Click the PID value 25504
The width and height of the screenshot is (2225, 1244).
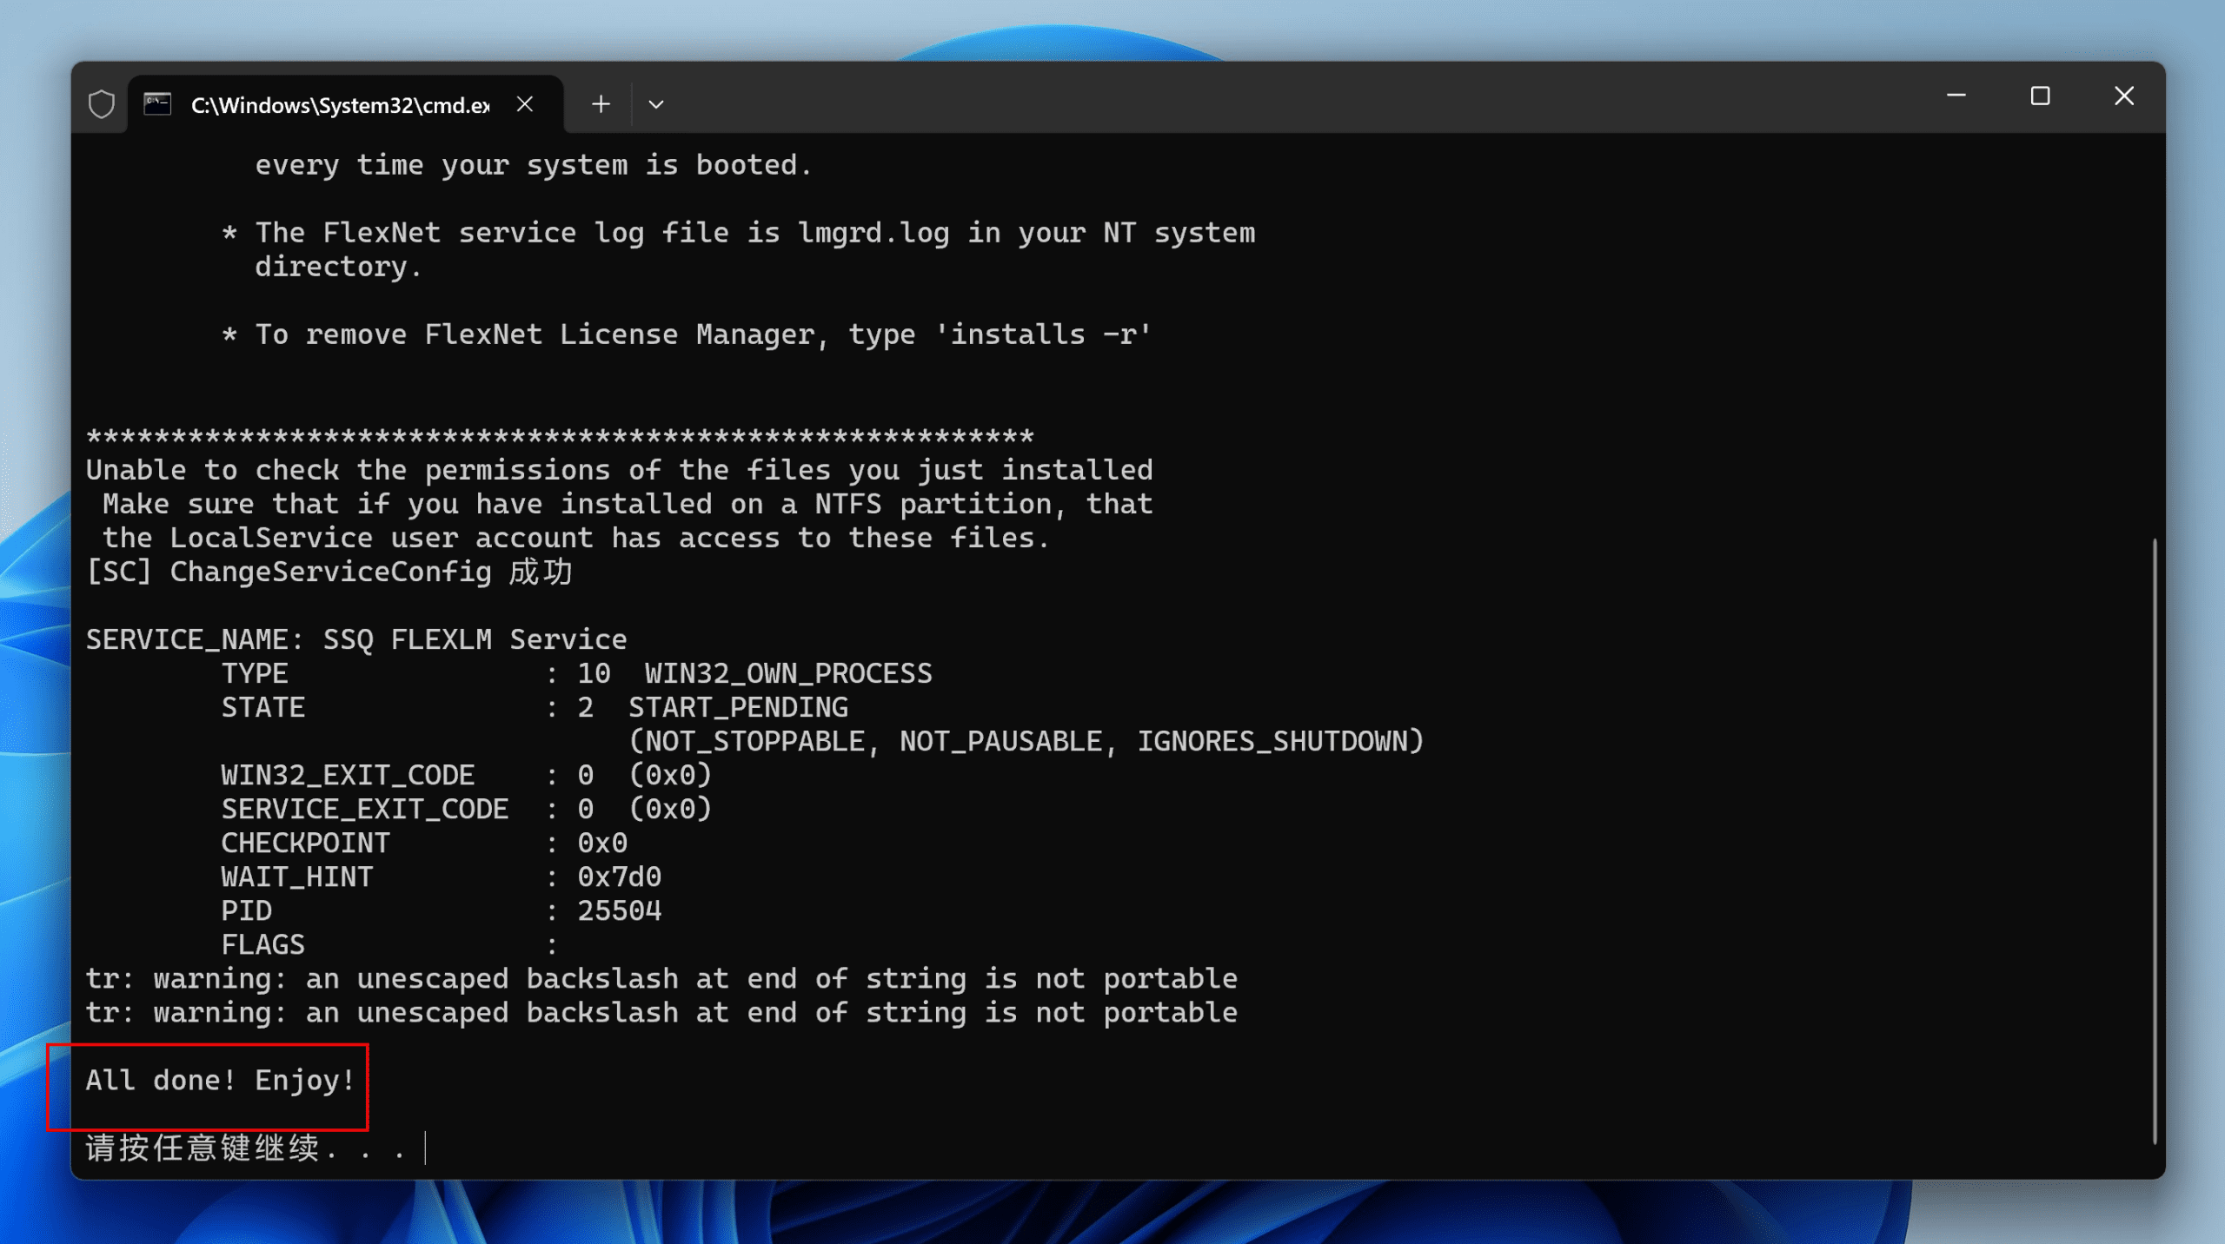[x=619, y=910]
